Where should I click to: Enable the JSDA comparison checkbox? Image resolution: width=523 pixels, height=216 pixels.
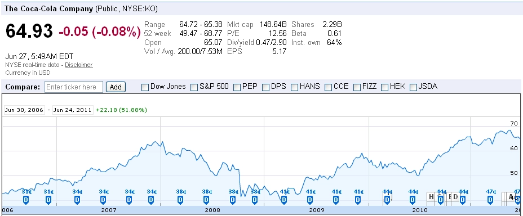(413, 87)
